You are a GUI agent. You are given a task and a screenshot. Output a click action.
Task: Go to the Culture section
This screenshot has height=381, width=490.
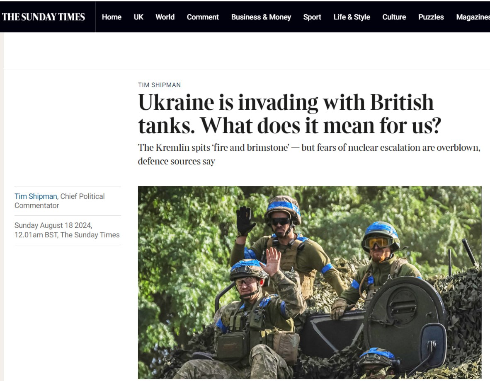click(x=394, y=17)
